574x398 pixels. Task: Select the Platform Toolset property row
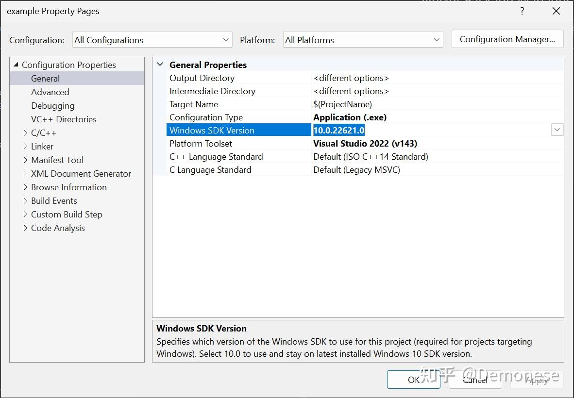click(201, 144)
